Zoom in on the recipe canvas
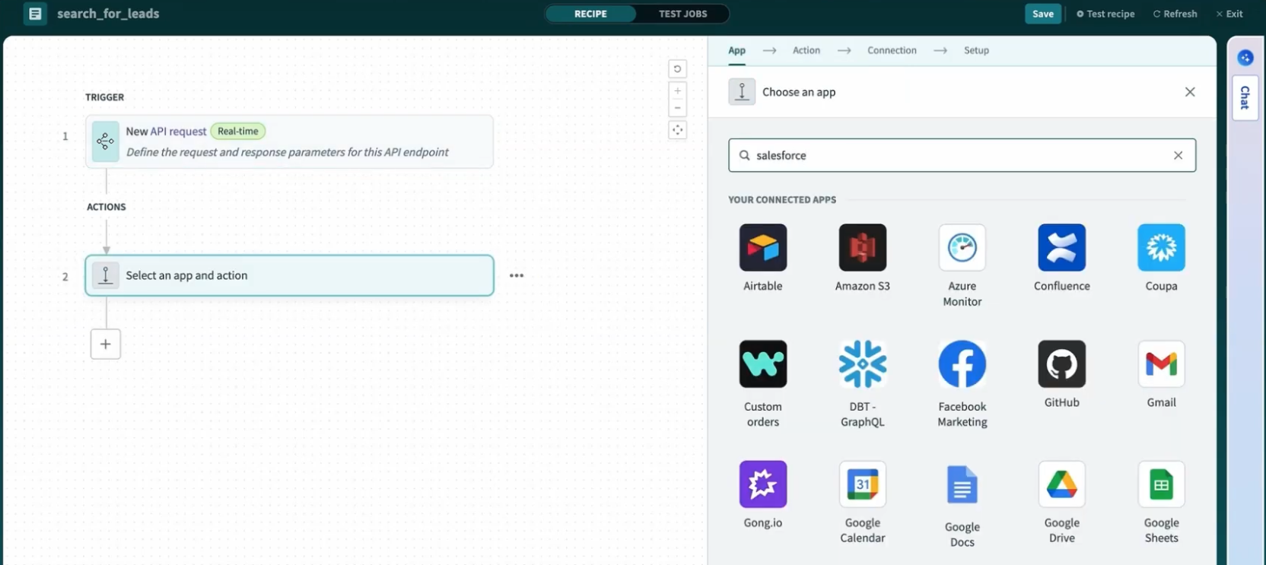Viewport: 1266px width, 565px height. [x=677, y=91]
